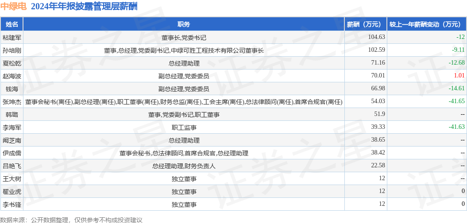Click 王大树's position 独立董事
The width and height of the screenshot is (467, 224).
[x=184, y=178]
